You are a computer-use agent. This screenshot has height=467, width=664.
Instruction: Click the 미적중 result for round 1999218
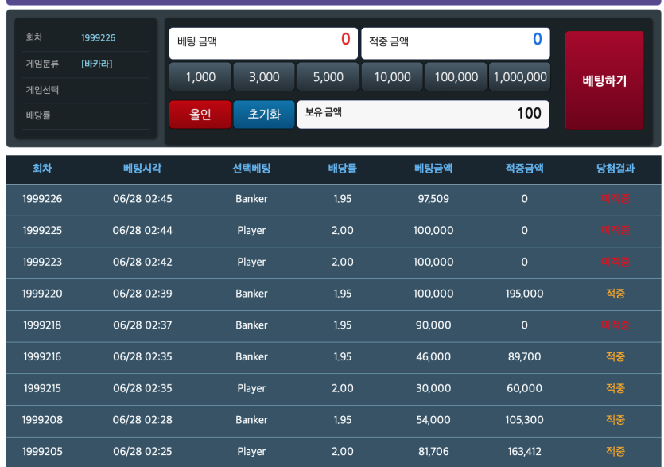pyautogui.click(x=615, y=325)
